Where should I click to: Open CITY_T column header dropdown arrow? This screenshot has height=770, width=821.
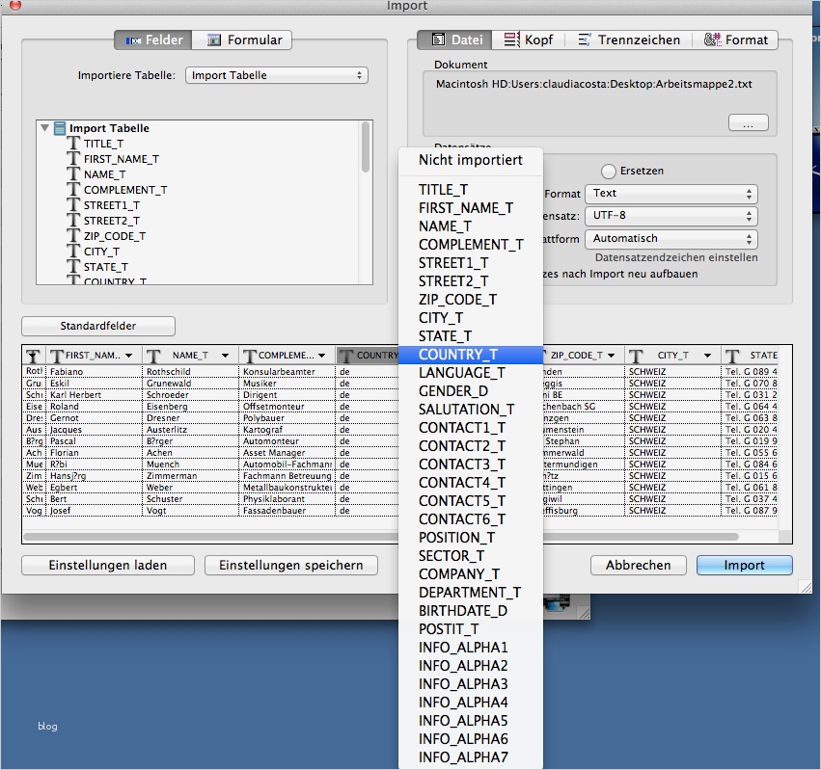pos(707,356)
